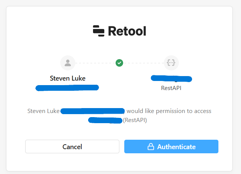The width and height of the screenshot is (241, 174).
Task: Select the user avatar icon
Action: click(68, 63)
